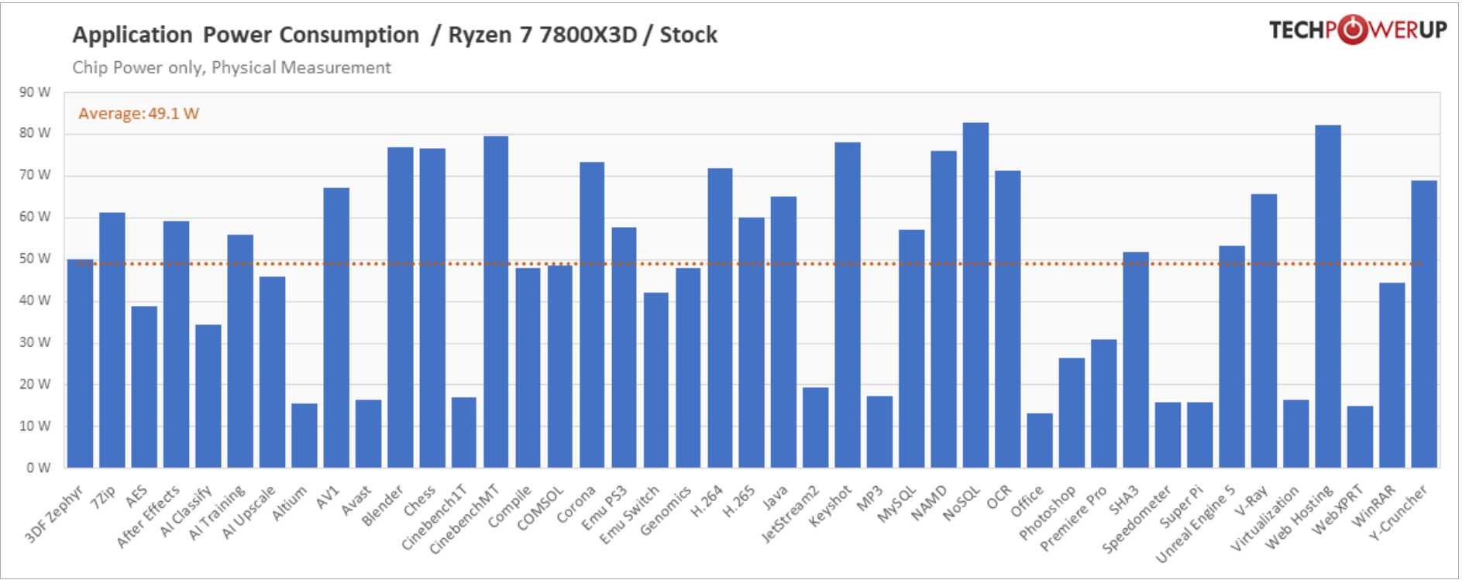Click the Avast bar
This screenshot has height=580, width=1462.
(x=368, y=434)
